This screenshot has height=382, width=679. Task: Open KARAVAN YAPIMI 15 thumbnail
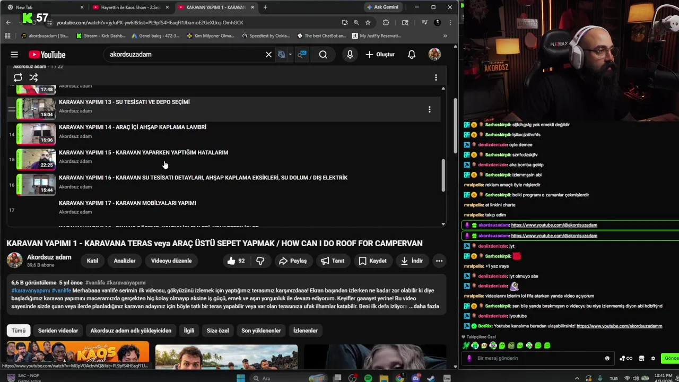pos(36,159)
